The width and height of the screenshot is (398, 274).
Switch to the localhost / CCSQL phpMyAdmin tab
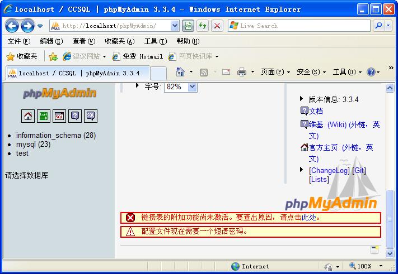[x=78, y=73]
